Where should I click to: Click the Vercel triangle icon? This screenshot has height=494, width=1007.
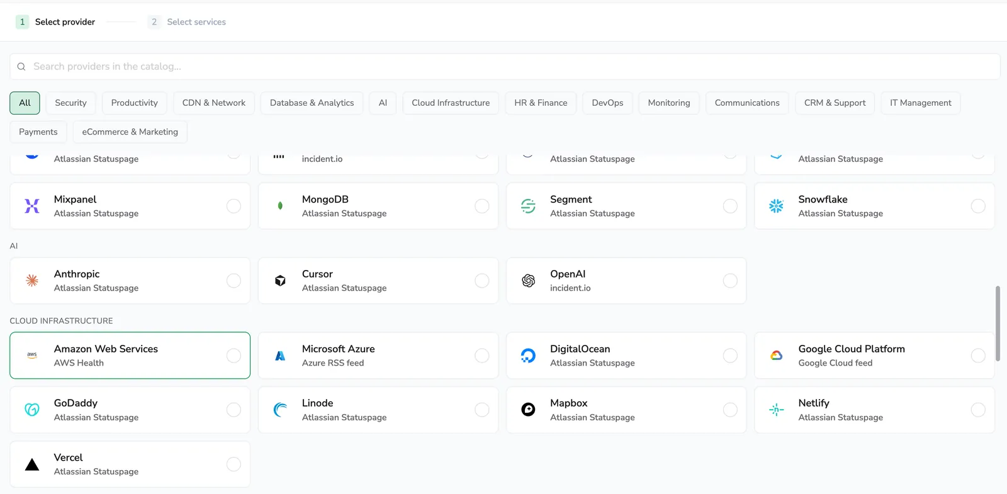coord(32,464)
